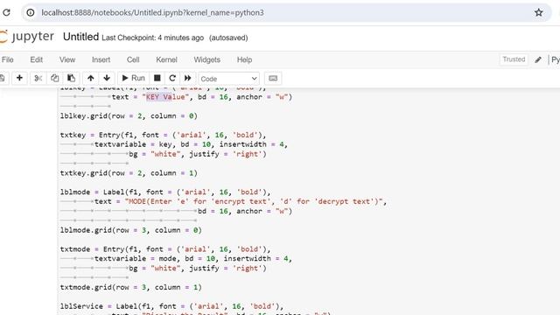Run the selected cell

point(133,78)
